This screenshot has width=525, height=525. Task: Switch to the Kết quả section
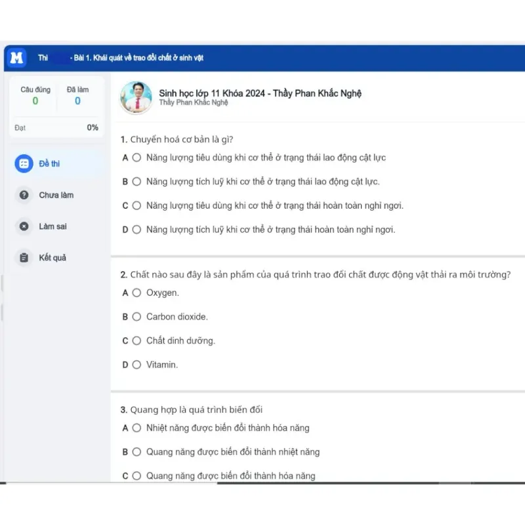52,258
